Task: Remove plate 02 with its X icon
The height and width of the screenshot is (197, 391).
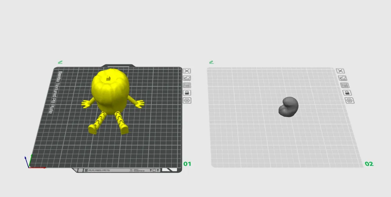Action: (x=340, y=71)
